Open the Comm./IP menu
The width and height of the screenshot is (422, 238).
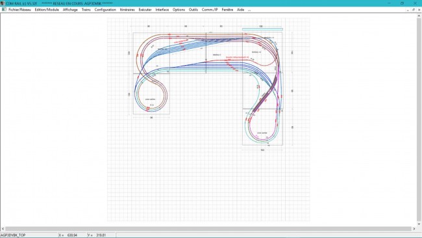tap(210, 10)
